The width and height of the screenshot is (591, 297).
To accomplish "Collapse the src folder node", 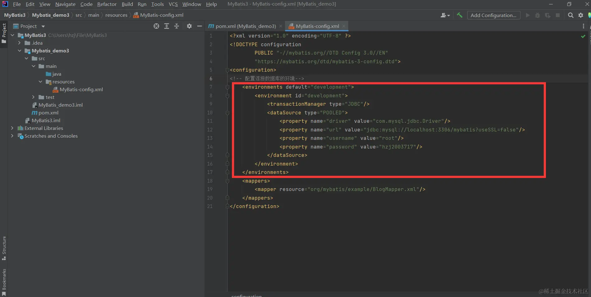I will (26, 58).
